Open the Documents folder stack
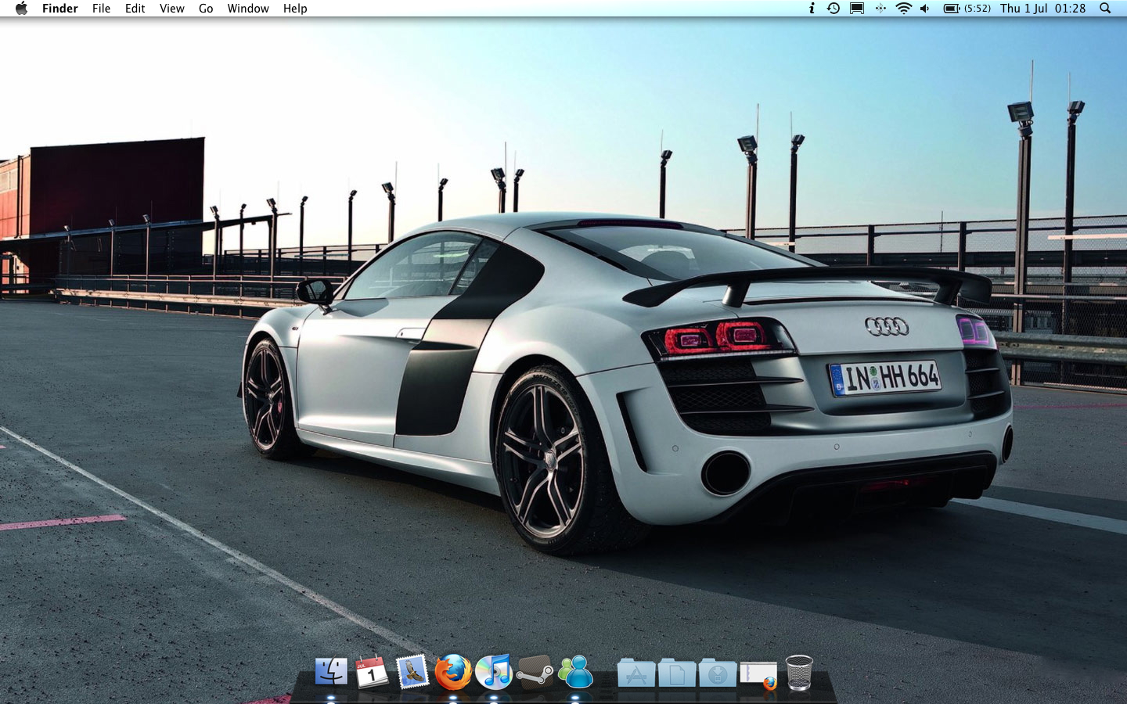This screenshot has width=1127, height=704. (x=677, y=673)
